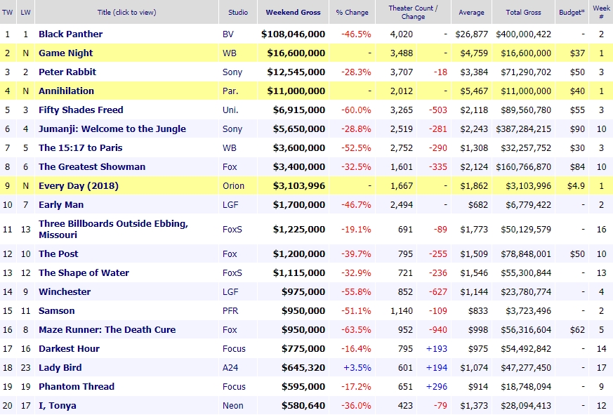Open Every Day (2018) link

78,186
